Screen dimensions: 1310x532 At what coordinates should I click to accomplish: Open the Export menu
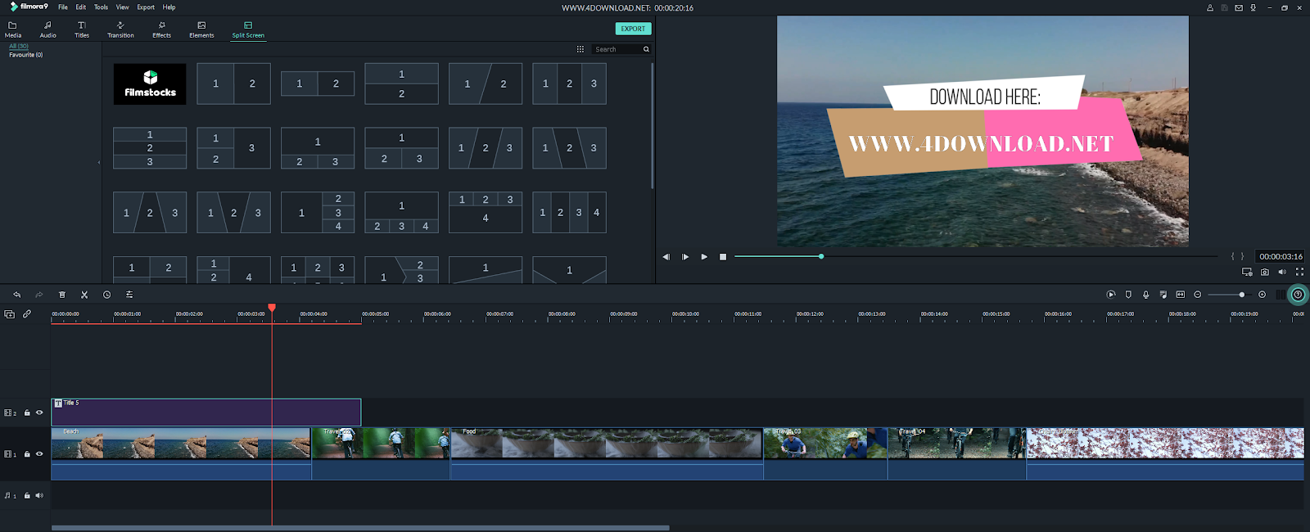146,7
